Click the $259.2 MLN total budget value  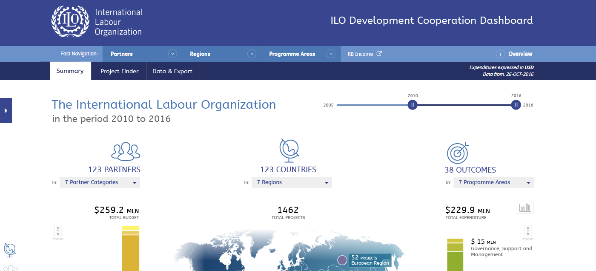tap(117, 210)
